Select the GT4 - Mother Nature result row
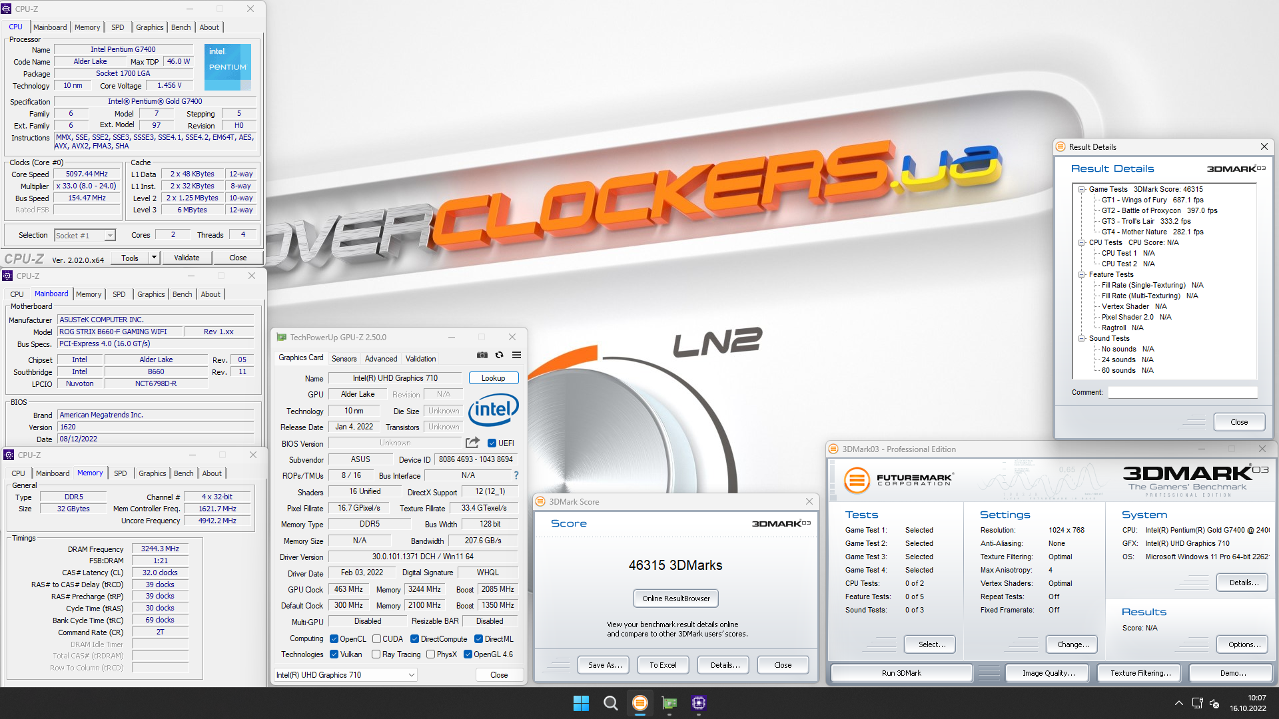The image size is (1279, 719). 1152,232
